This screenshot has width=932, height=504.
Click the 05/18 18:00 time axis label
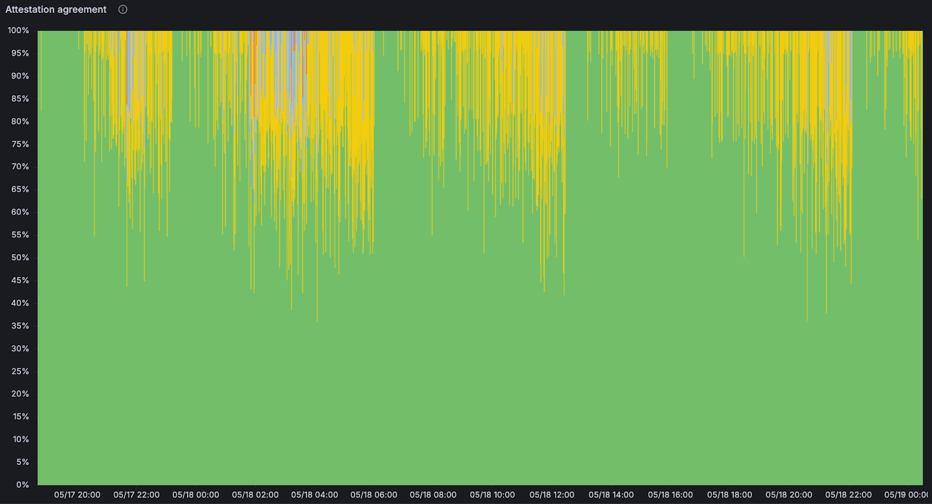point(729,495)
